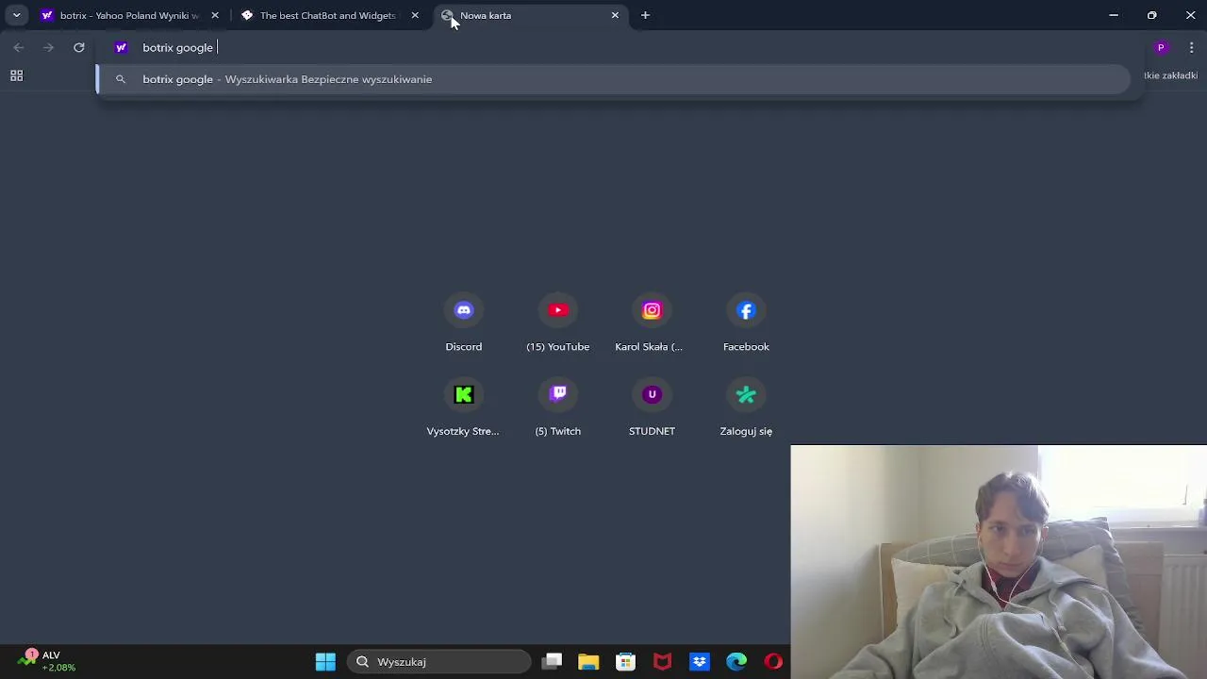Reload the current page

coord(79,47)
